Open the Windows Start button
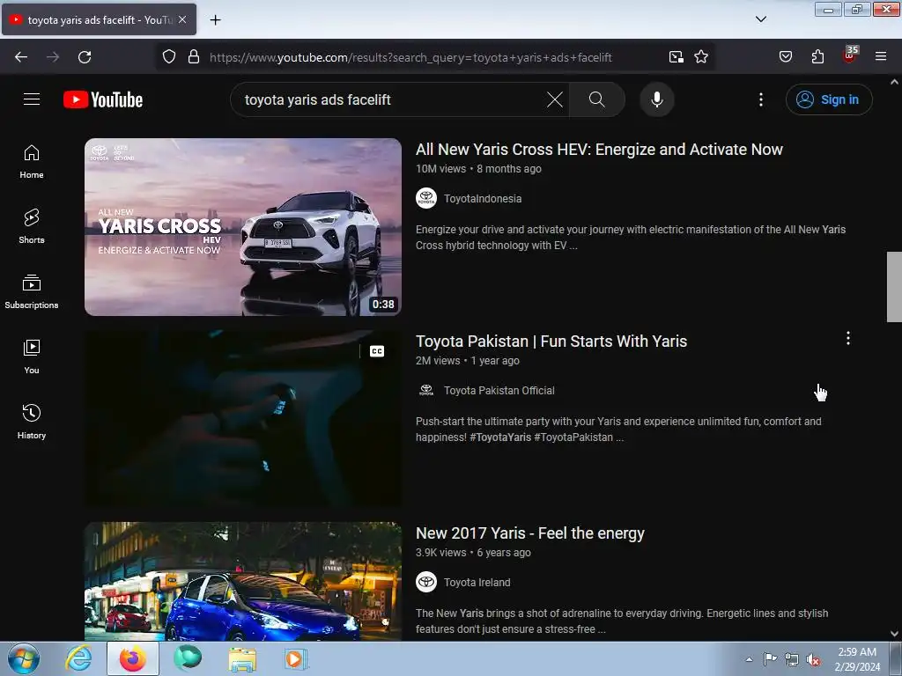Screen dimensions: 902x676 coord(24,658)
